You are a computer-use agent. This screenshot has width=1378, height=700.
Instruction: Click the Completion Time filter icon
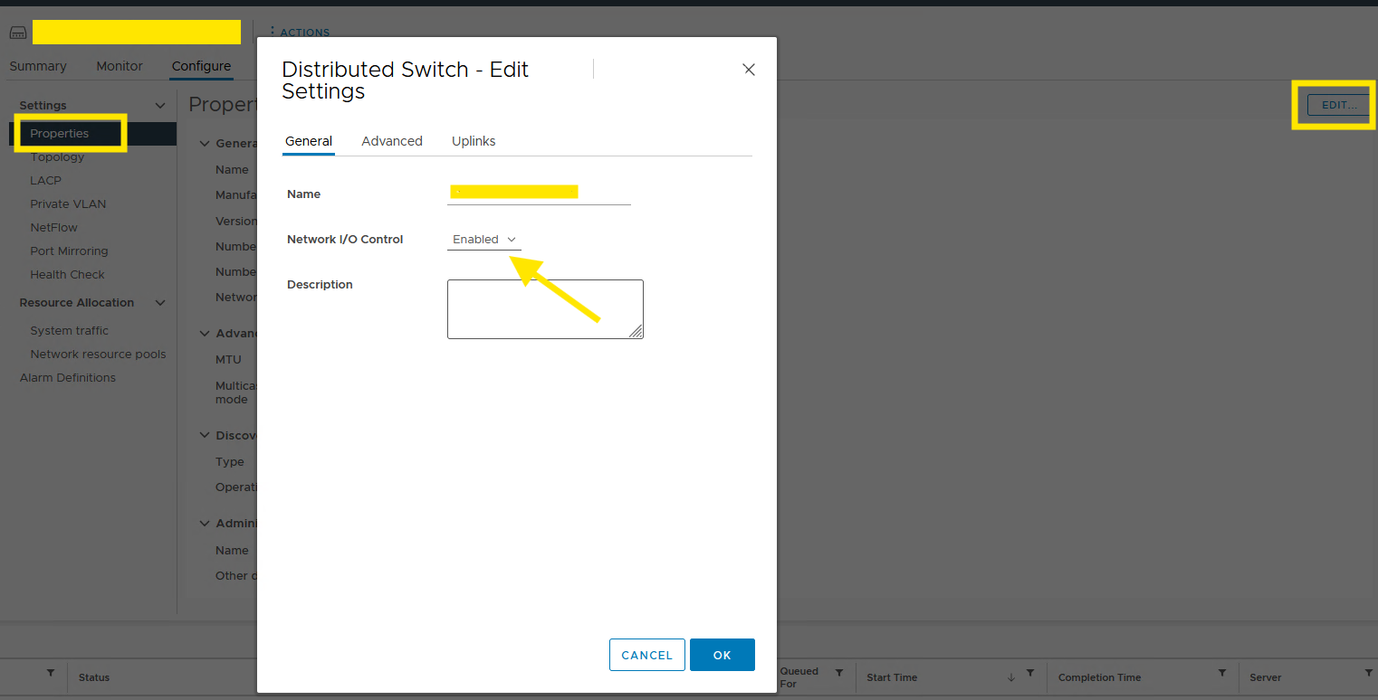coord(1222,674)
